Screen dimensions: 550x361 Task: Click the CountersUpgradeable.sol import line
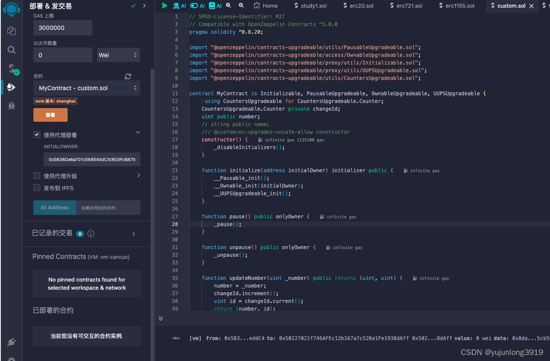[305, 78]
